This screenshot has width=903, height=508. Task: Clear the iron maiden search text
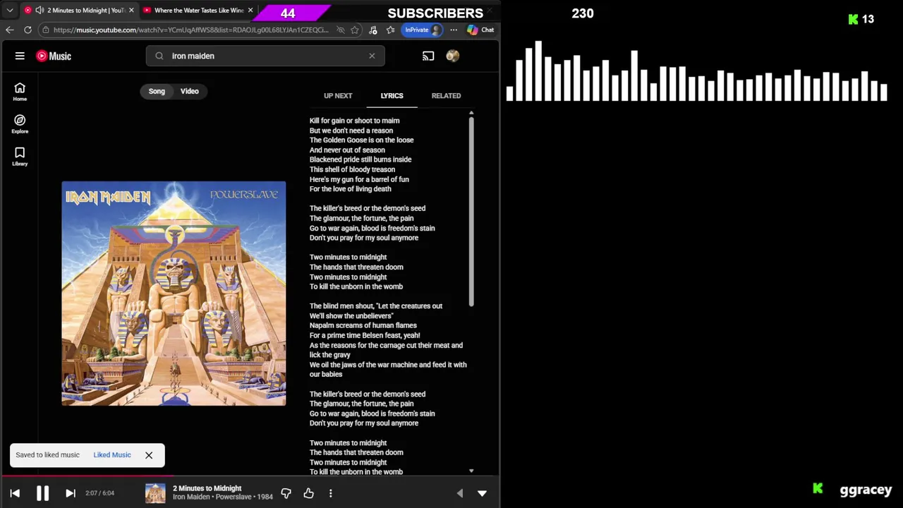click(372, 56)
